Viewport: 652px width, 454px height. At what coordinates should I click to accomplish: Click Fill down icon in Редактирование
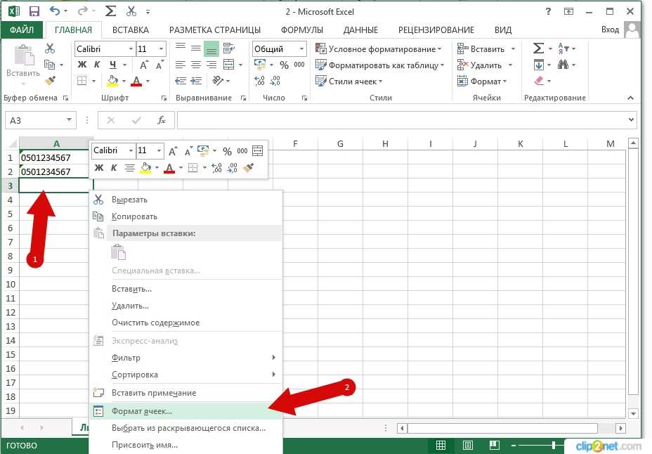point(538,65)
